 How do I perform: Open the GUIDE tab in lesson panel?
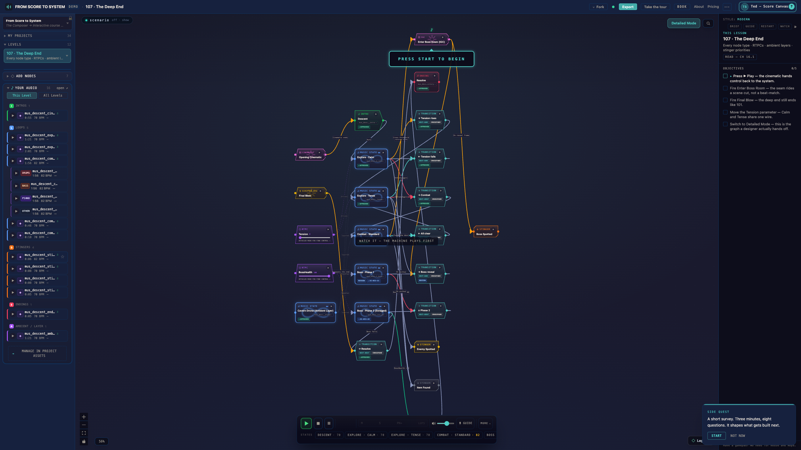pos(750,27)
